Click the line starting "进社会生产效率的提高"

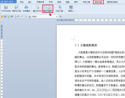(100, 81)
